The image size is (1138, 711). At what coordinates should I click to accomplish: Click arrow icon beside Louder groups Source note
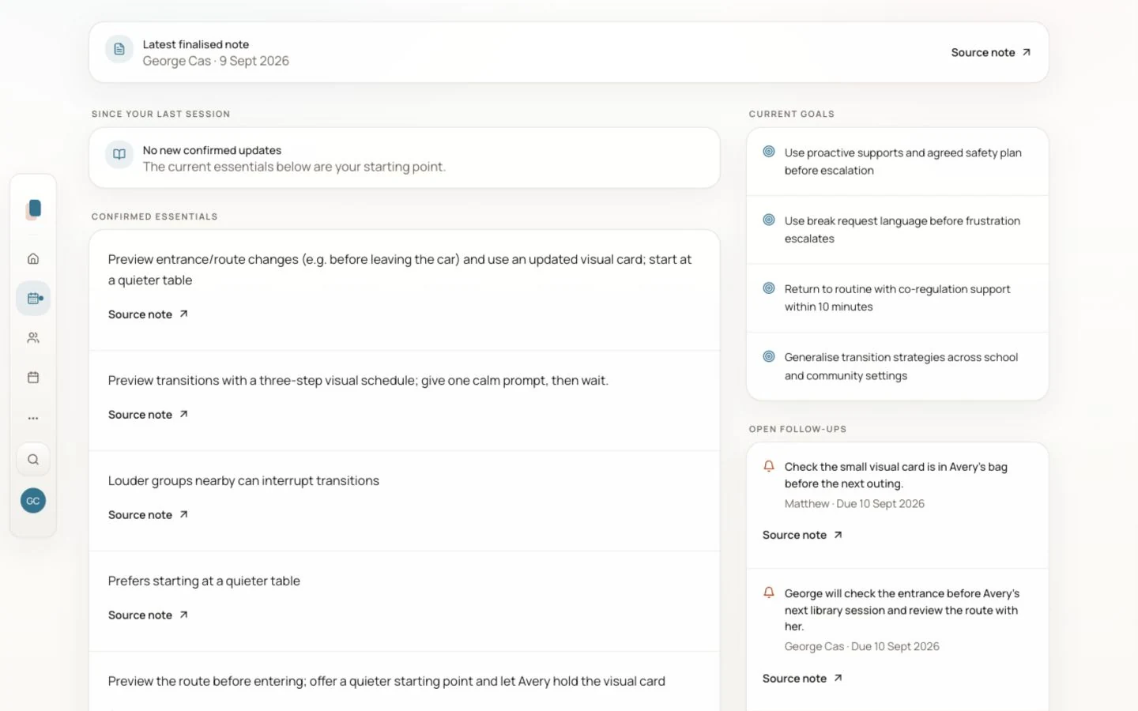point(183,514)
